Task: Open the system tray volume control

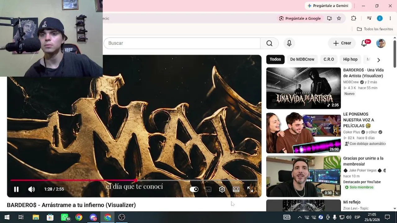Action: [x=349, y=217]
